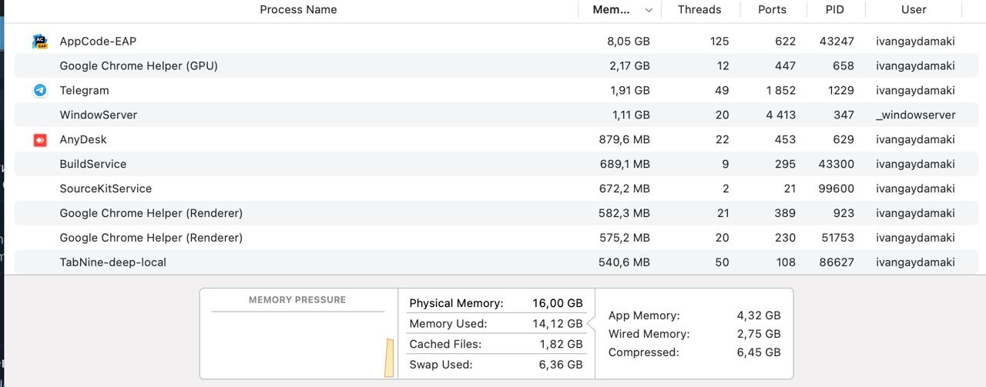Toggle the Memory column sort arrow
Viewport: 986px width, 387px height.
click(649, 10)
